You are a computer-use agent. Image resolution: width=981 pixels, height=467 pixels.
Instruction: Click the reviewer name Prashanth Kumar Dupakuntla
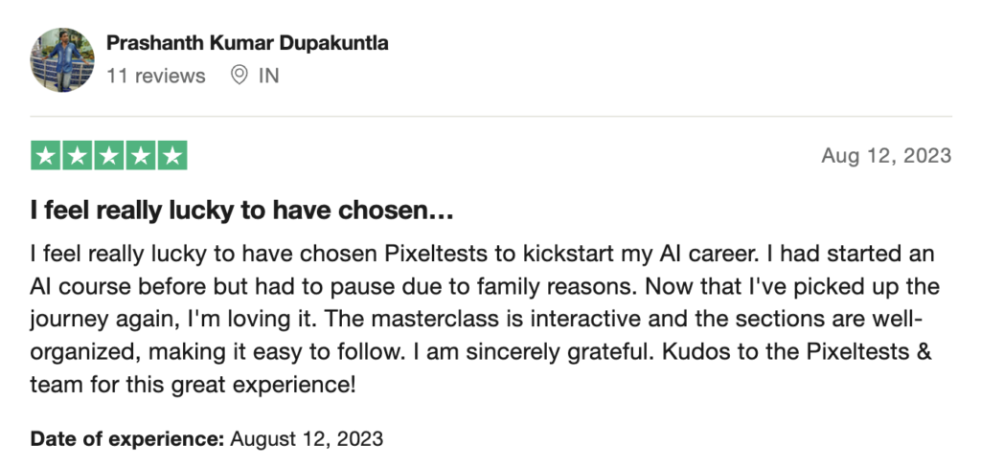(x=247, y=43)
